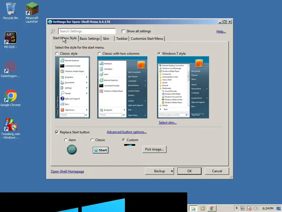
Task: Click the network tray icon
Action: pos(242,209)
